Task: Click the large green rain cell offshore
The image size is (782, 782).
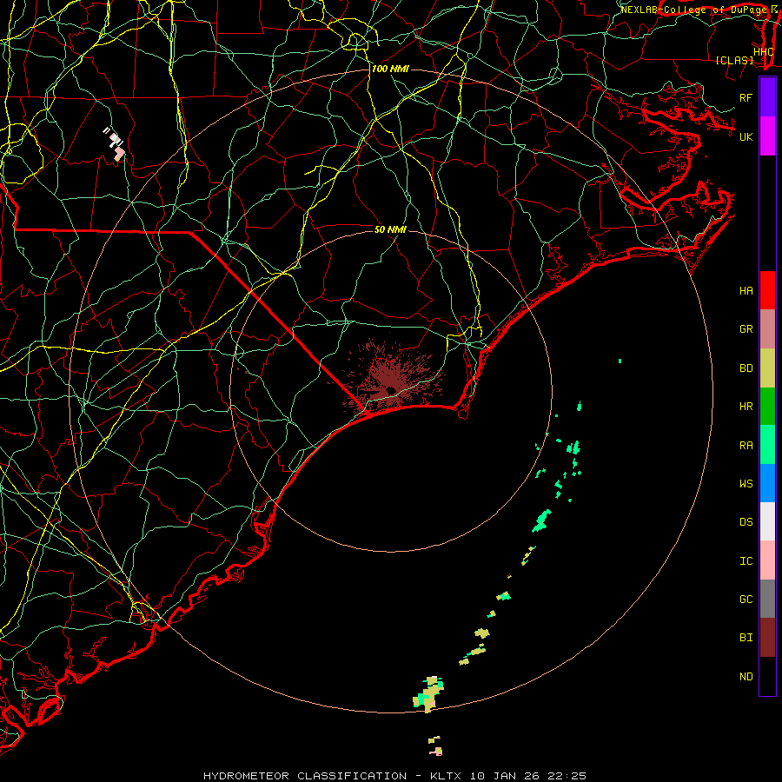Action: (x=541, y=521)
